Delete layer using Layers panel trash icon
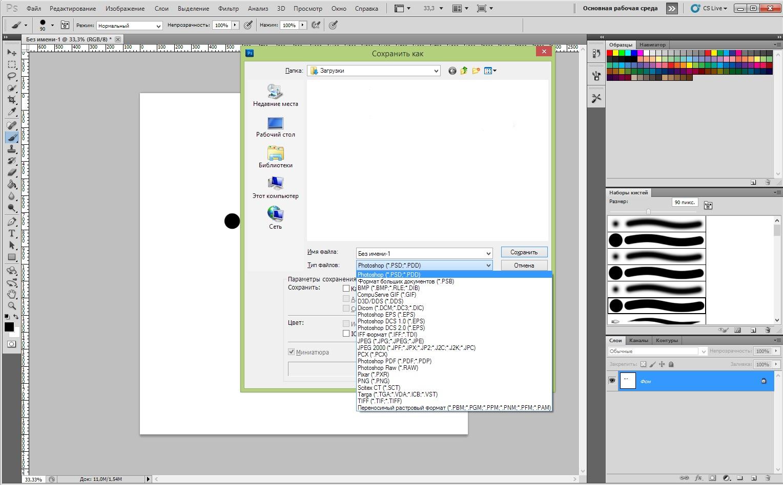Screen dimensions: 783x485 point(767,478)
